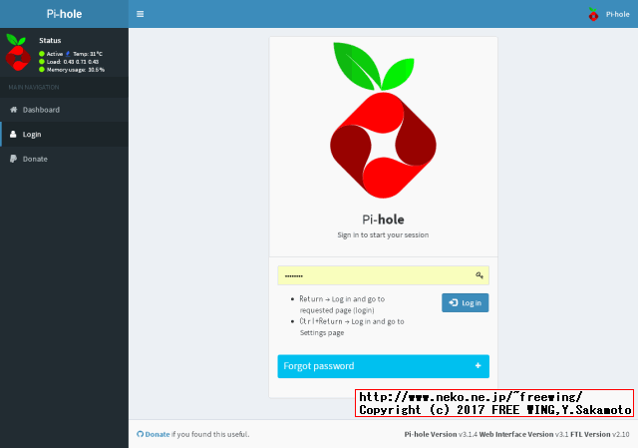Focus the password input field
Image resolution: width=638 pixels, height=448 pixels.
coord(383,275)
